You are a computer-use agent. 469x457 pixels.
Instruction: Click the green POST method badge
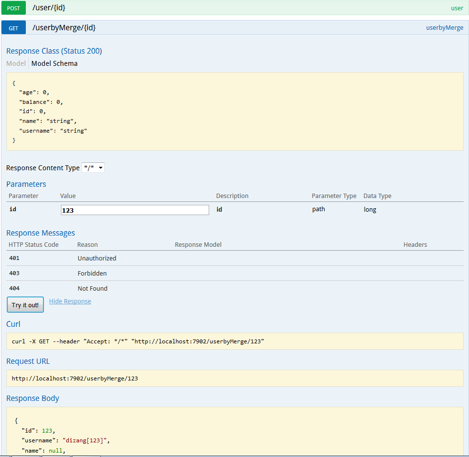13,8
